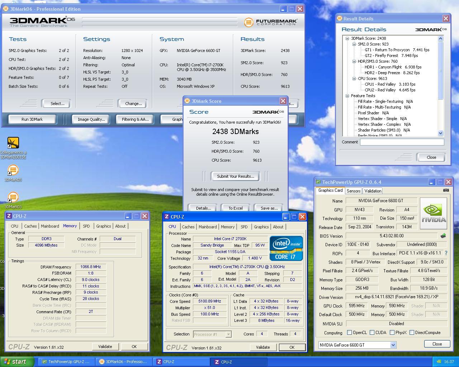The width and height of the screenshot is (459, 367).
Task: Click the taskbar clock showing 16.07
Action: [x=449, y=362]
